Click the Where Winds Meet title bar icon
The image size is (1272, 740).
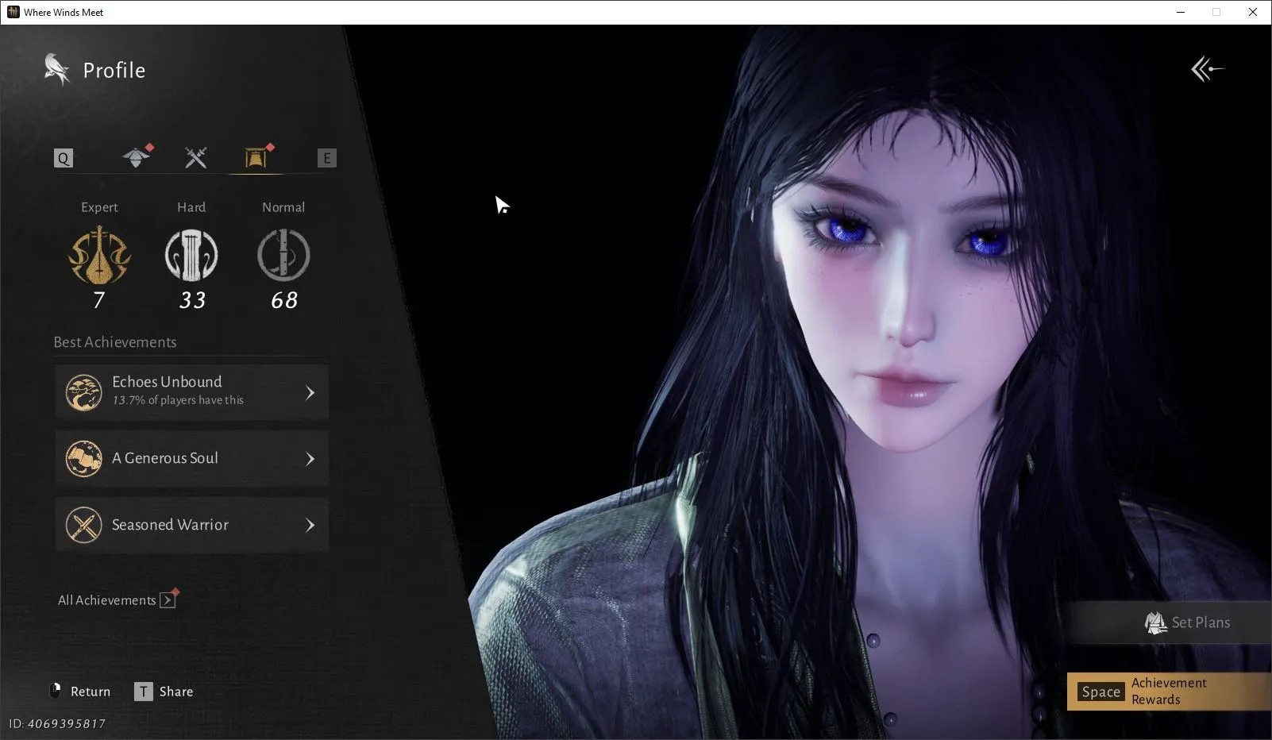[x=13, y=12]
